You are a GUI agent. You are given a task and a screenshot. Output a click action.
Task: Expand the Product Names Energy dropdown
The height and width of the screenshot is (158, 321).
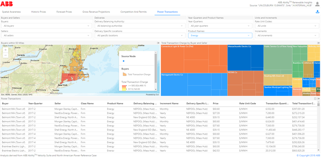coord(220,35)
